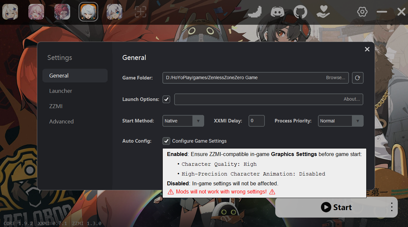Select the silver-haired winking character icon
This screenshot has height=227, width=408.
[114, 12]
